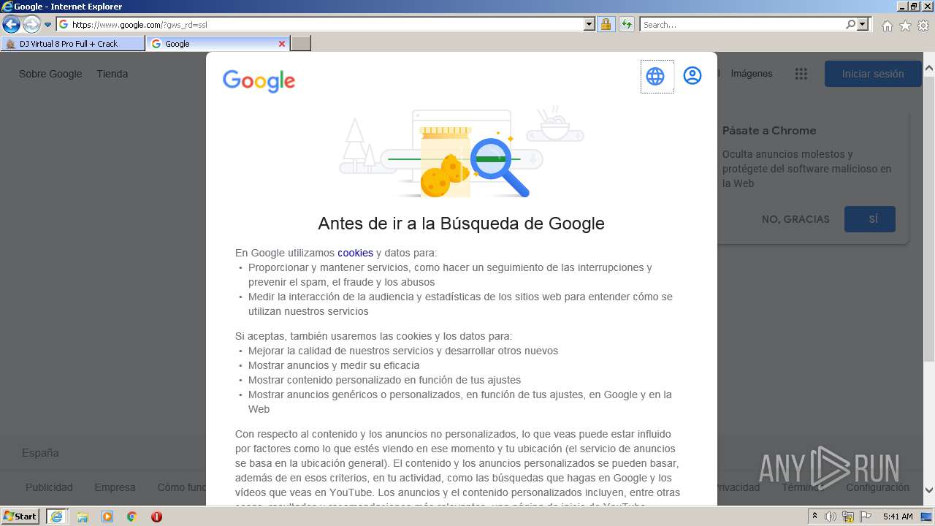Open the Opera taskbar icon
The height and width of the screenshot is (526, 935).
(x=156, y=517)
